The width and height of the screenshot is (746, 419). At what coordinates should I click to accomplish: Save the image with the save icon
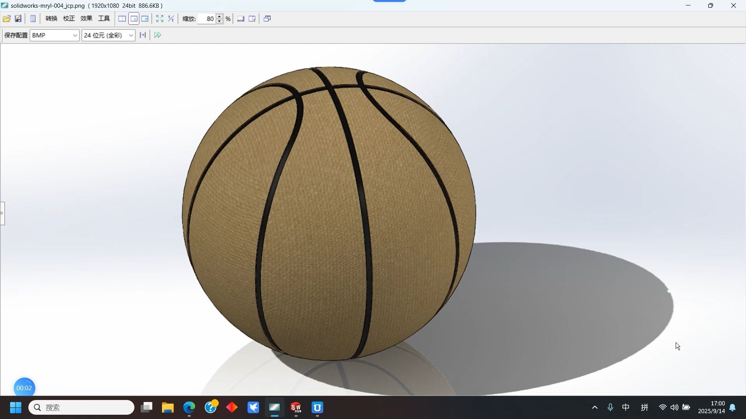18,19
